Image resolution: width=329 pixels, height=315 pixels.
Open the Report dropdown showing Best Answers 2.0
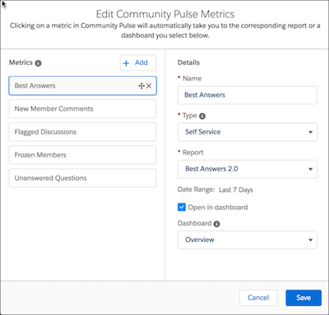click(248, 169)
